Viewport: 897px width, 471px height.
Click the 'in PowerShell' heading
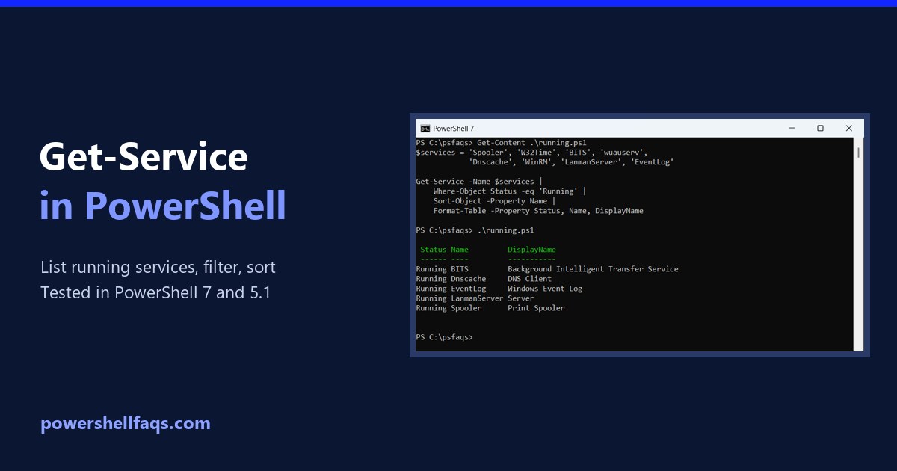pos(163,206)
